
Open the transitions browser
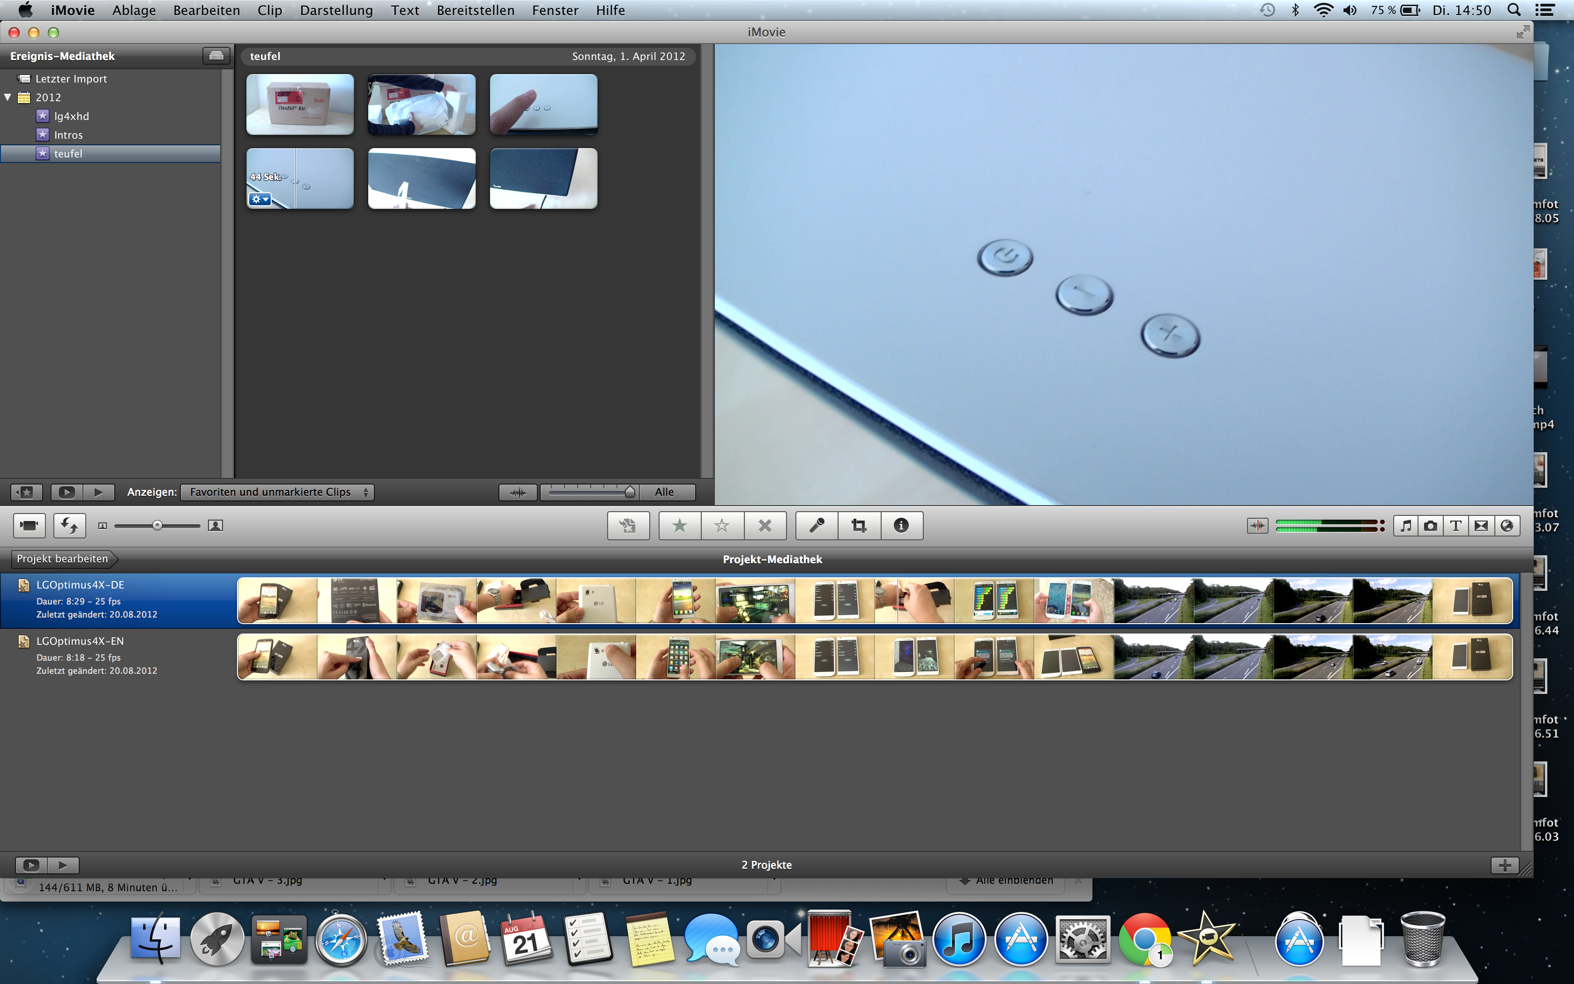(x=1481, y=525)
